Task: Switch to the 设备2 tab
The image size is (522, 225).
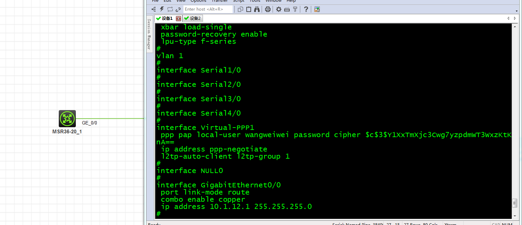Action: (x=193, y=18)
